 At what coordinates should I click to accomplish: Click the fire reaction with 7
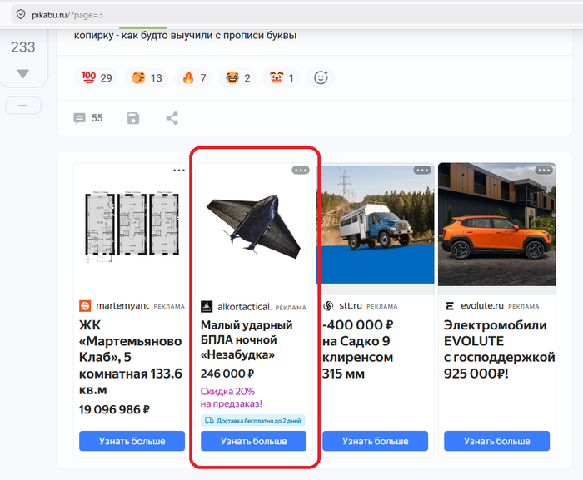(194, 77)
